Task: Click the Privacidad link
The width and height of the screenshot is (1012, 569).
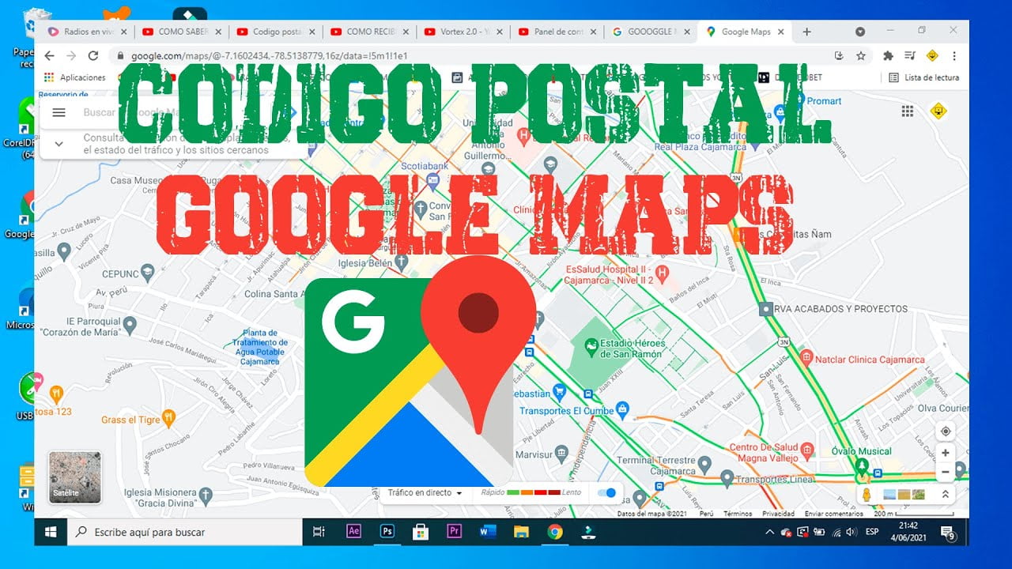Action: click(x=778, y=514)
